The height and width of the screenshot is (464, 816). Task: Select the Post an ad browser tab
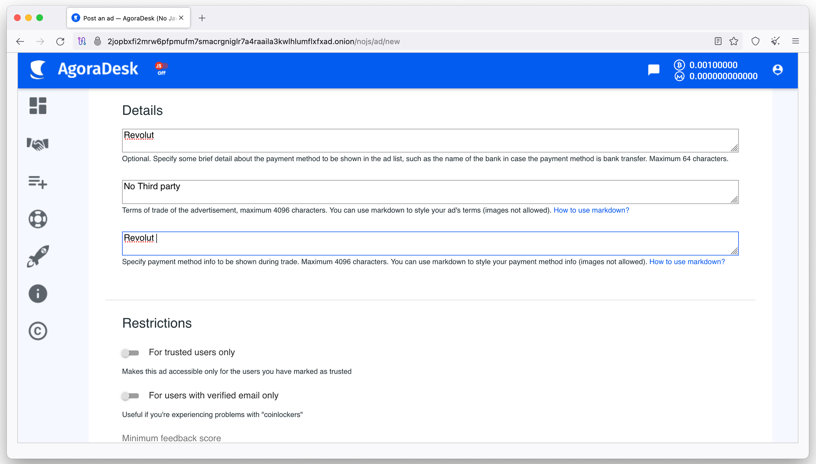[x=128, y=18]
